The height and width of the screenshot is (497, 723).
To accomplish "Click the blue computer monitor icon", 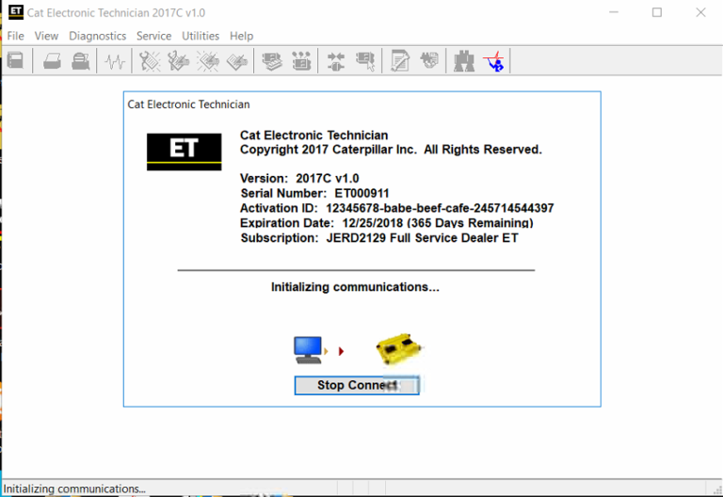I will [x=308, y=350].
